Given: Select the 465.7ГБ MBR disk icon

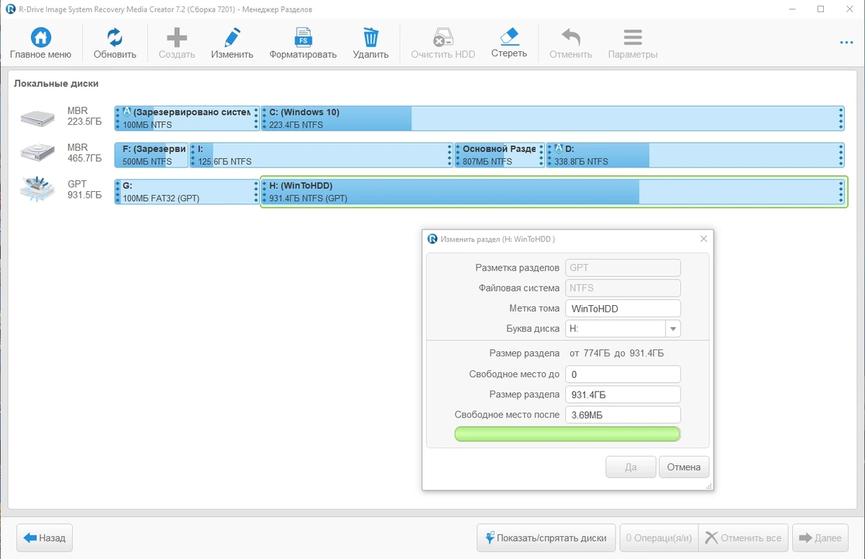Looking at the screenshot, I should (x=37, y=154).
